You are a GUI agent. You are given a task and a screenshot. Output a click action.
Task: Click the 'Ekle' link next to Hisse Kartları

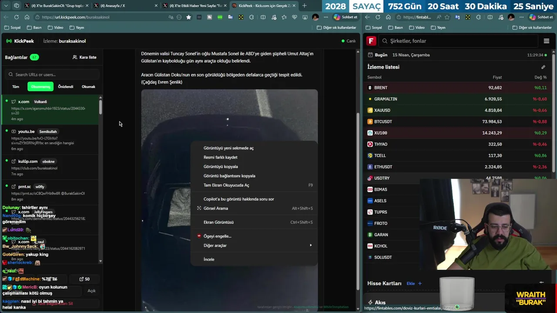pyautogui.click(x=414, y=283)
